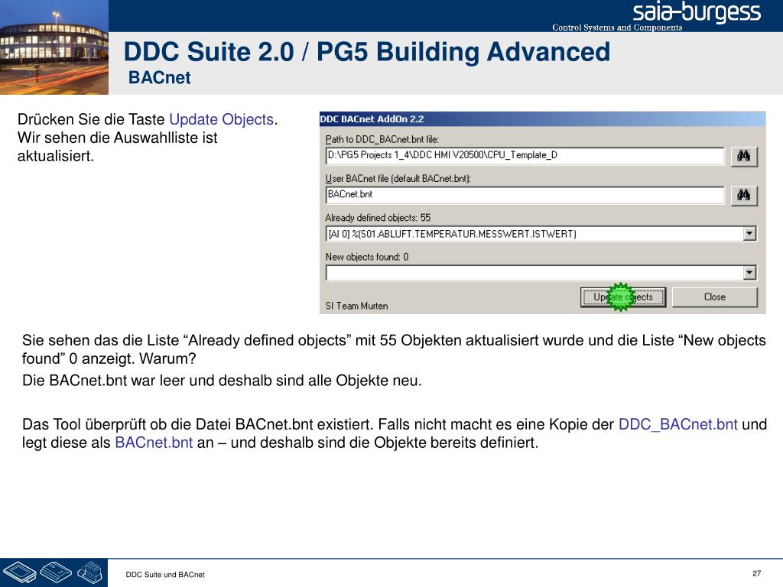
Task: Click the 'DDC Suite 2.0 / PG5 Building Advanced' heading
Action: (x=367, y=52)
